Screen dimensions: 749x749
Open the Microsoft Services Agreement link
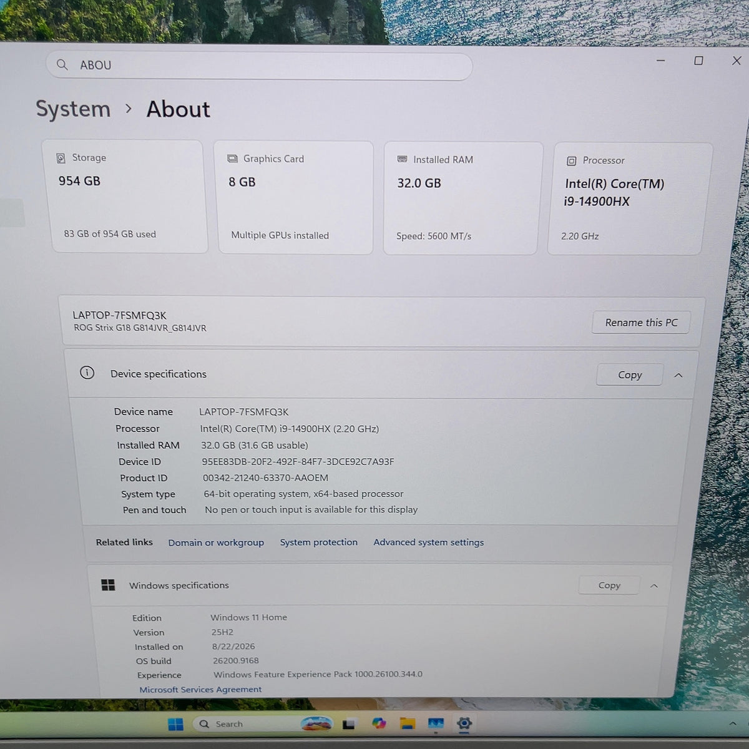[200, 689]
